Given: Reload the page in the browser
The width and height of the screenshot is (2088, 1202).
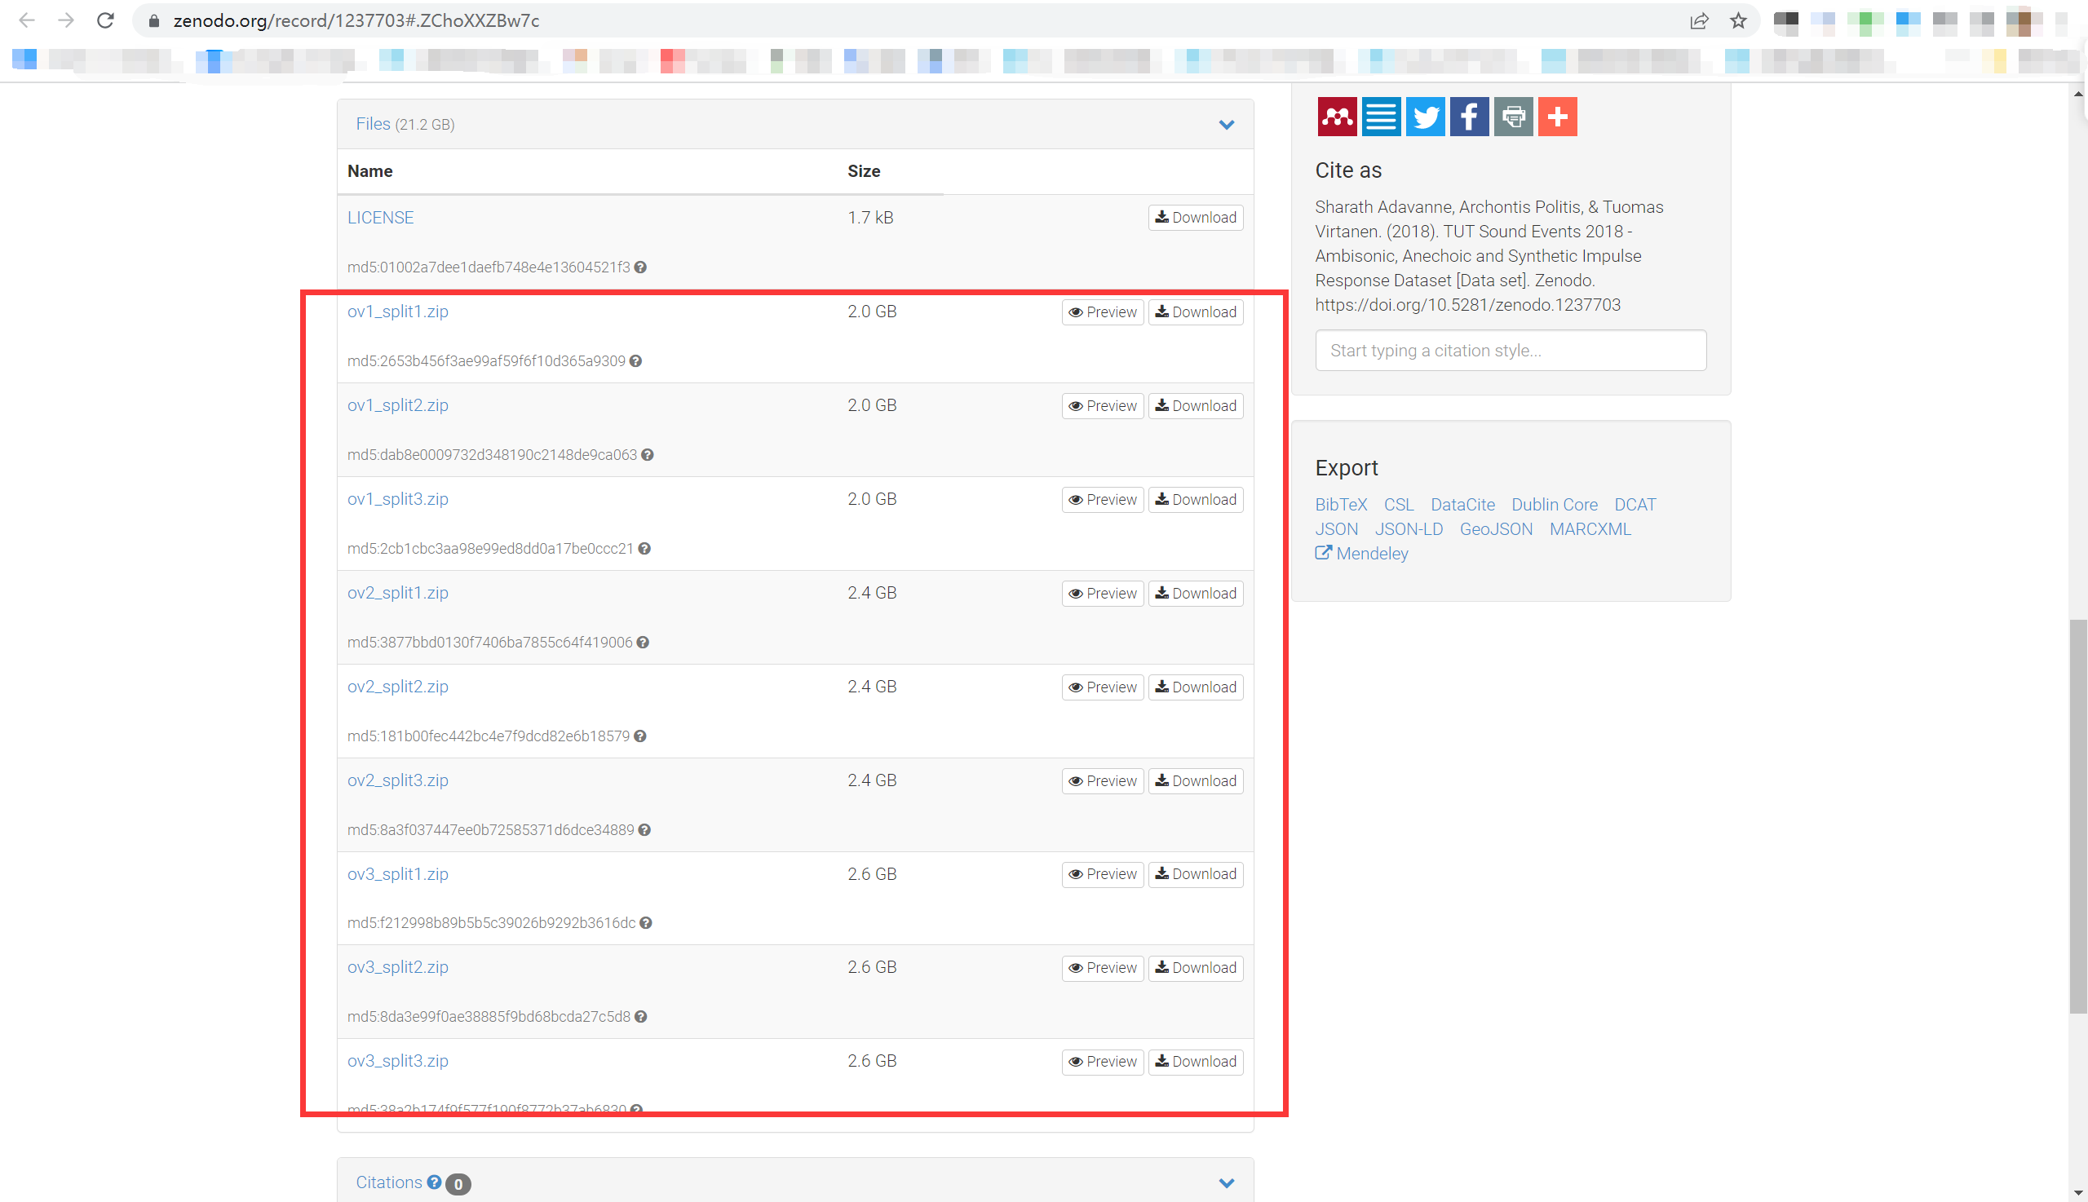Looking at the screenshot, I should tap(105, 20).
